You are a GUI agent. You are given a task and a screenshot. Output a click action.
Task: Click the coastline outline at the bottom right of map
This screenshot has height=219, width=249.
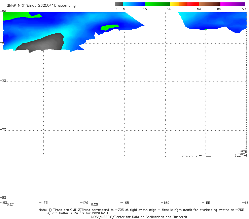coord(241,153)
